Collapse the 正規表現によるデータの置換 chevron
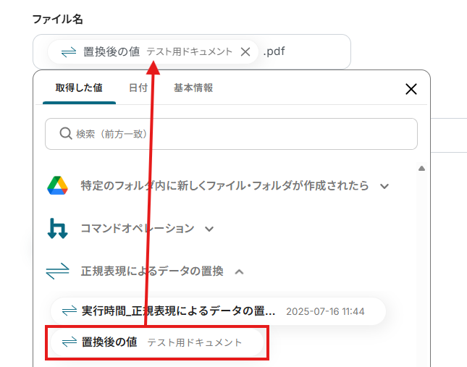Screen dimensions: 467x367 pyautogui.click(x=239, y=271)
